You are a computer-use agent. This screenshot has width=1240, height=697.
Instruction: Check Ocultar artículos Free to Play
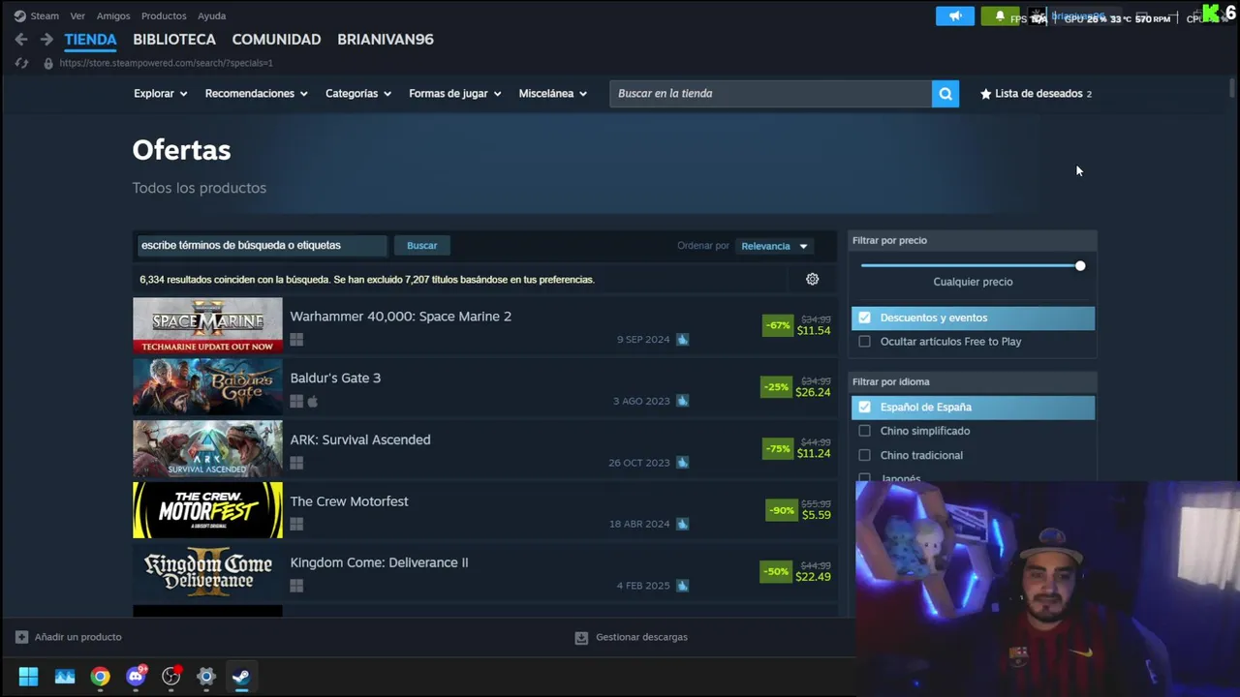[x=864, y=342]
